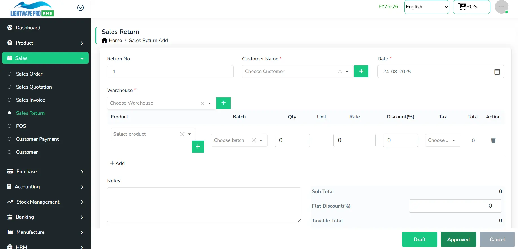The width and height of the screenshot is (518, 249).
Task: Expand the Tax Choose dropdown
Action: pyautogui.click(x=442, y=140)
